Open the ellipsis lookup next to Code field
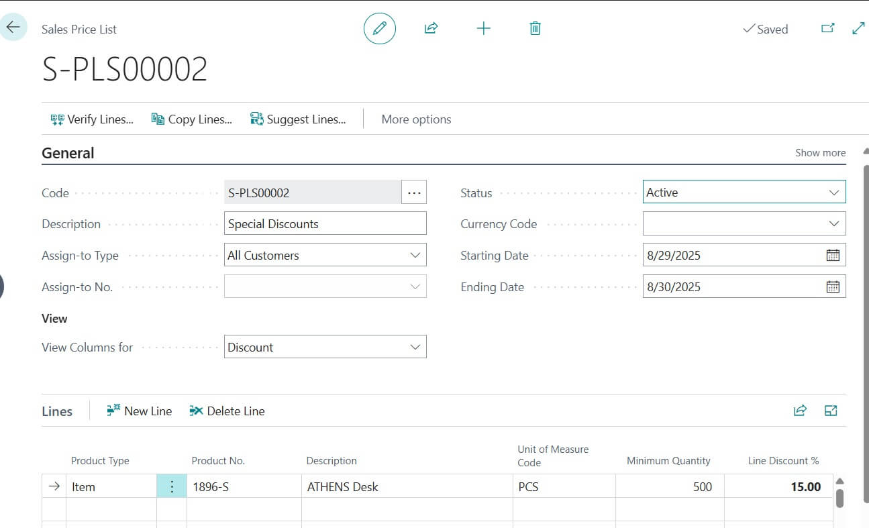The width and height of the screenshot is (869, 528). pyautogui.click(x=414, y=192)
